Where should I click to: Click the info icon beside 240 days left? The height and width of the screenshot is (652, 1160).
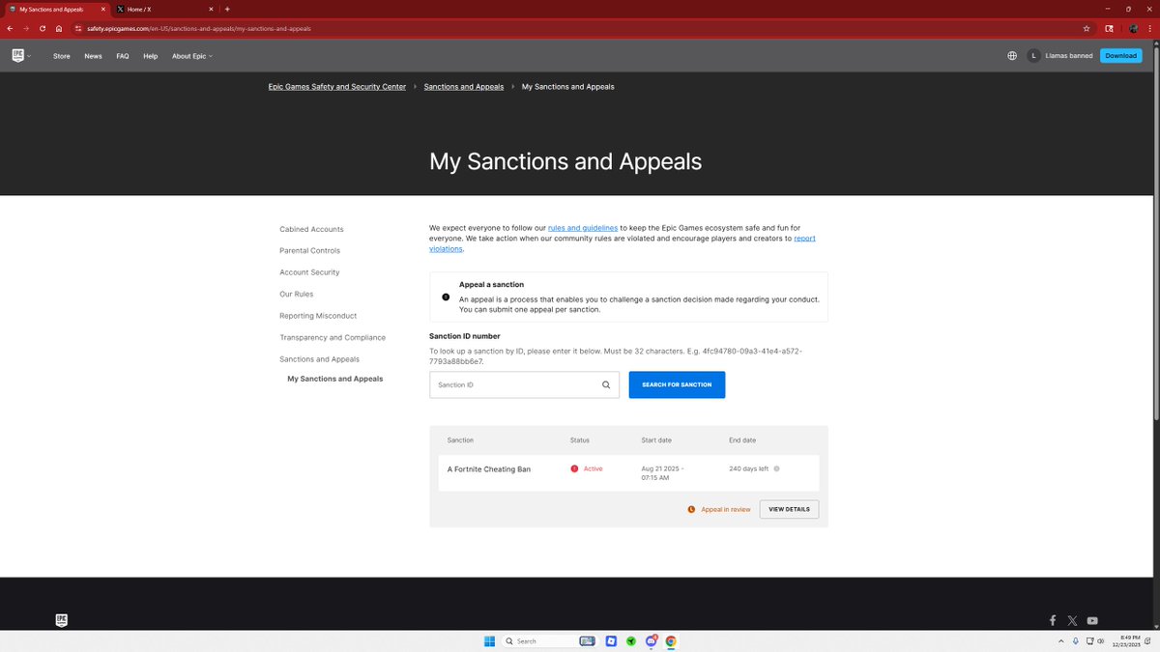776,468
